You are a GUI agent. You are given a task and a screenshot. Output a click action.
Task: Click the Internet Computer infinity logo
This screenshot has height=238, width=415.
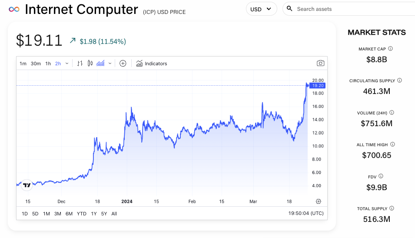coord(15,9)
